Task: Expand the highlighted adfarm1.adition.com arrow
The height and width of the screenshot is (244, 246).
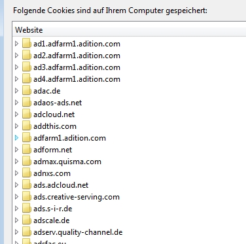Action: click(17, 138)
